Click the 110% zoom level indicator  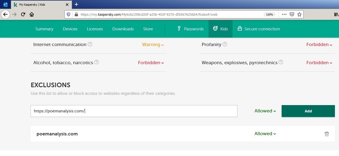coord(269,14)
